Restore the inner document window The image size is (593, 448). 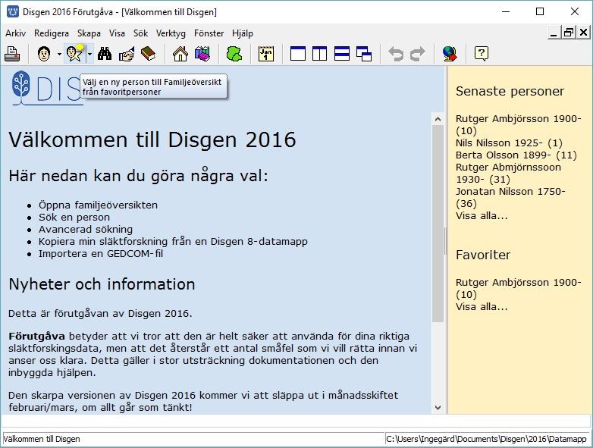coord(569,33)
